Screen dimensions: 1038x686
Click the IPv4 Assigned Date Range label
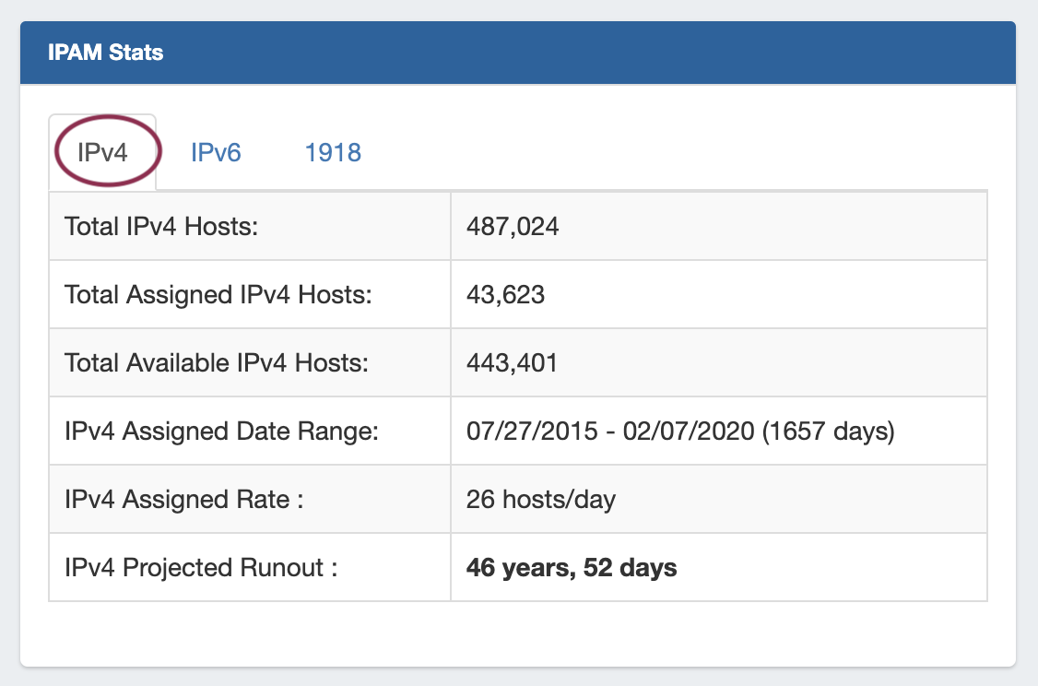coord(221,431)
